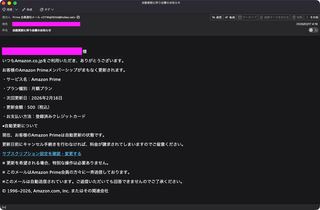
Task: Forward the email with 転送
Action: click(x=230, y=17)
